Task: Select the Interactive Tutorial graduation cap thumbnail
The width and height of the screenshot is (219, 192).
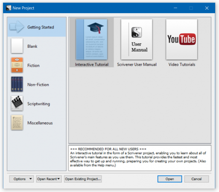Action: click(x=92, y=39)
